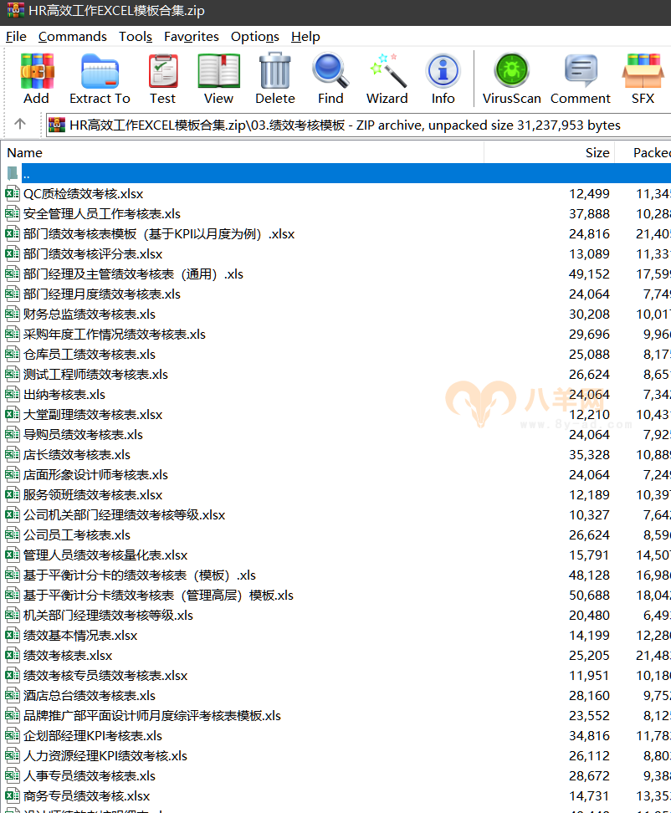Click size value 37,888
671x813 pixels.
pos(590,213)
